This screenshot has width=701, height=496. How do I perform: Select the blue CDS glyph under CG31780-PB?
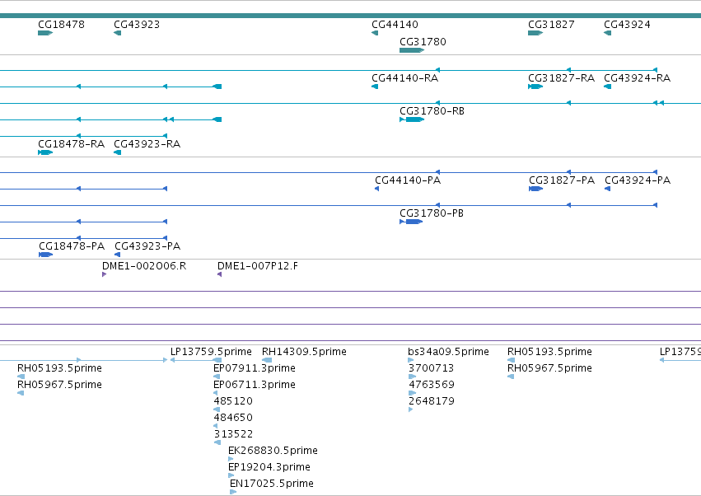pyautogui.click(x=411, y=222)
